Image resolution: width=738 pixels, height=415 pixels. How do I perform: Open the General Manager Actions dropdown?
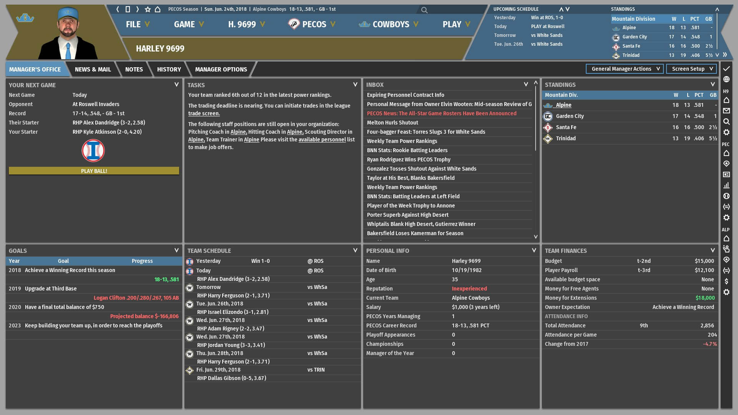tap(625, 69)
